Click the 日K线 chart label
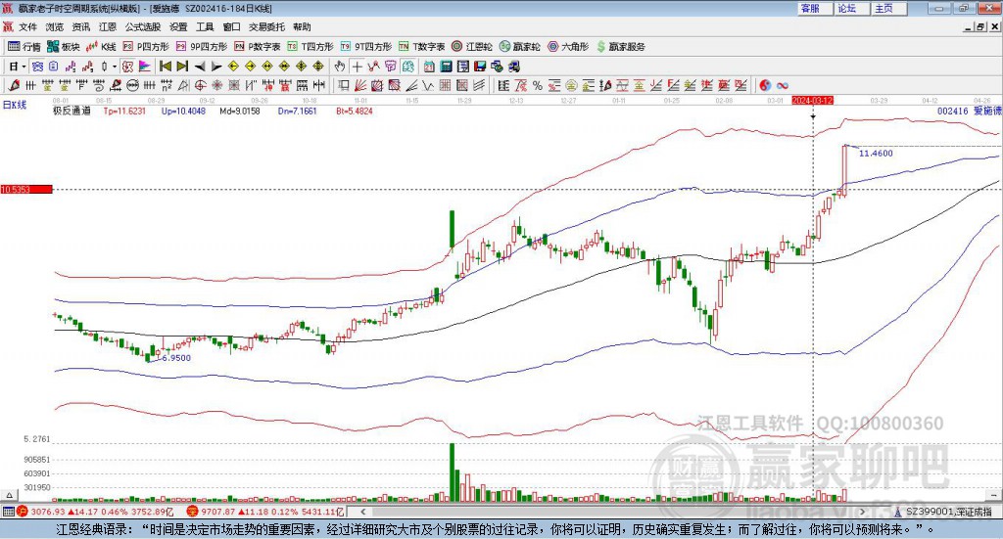 15,105
